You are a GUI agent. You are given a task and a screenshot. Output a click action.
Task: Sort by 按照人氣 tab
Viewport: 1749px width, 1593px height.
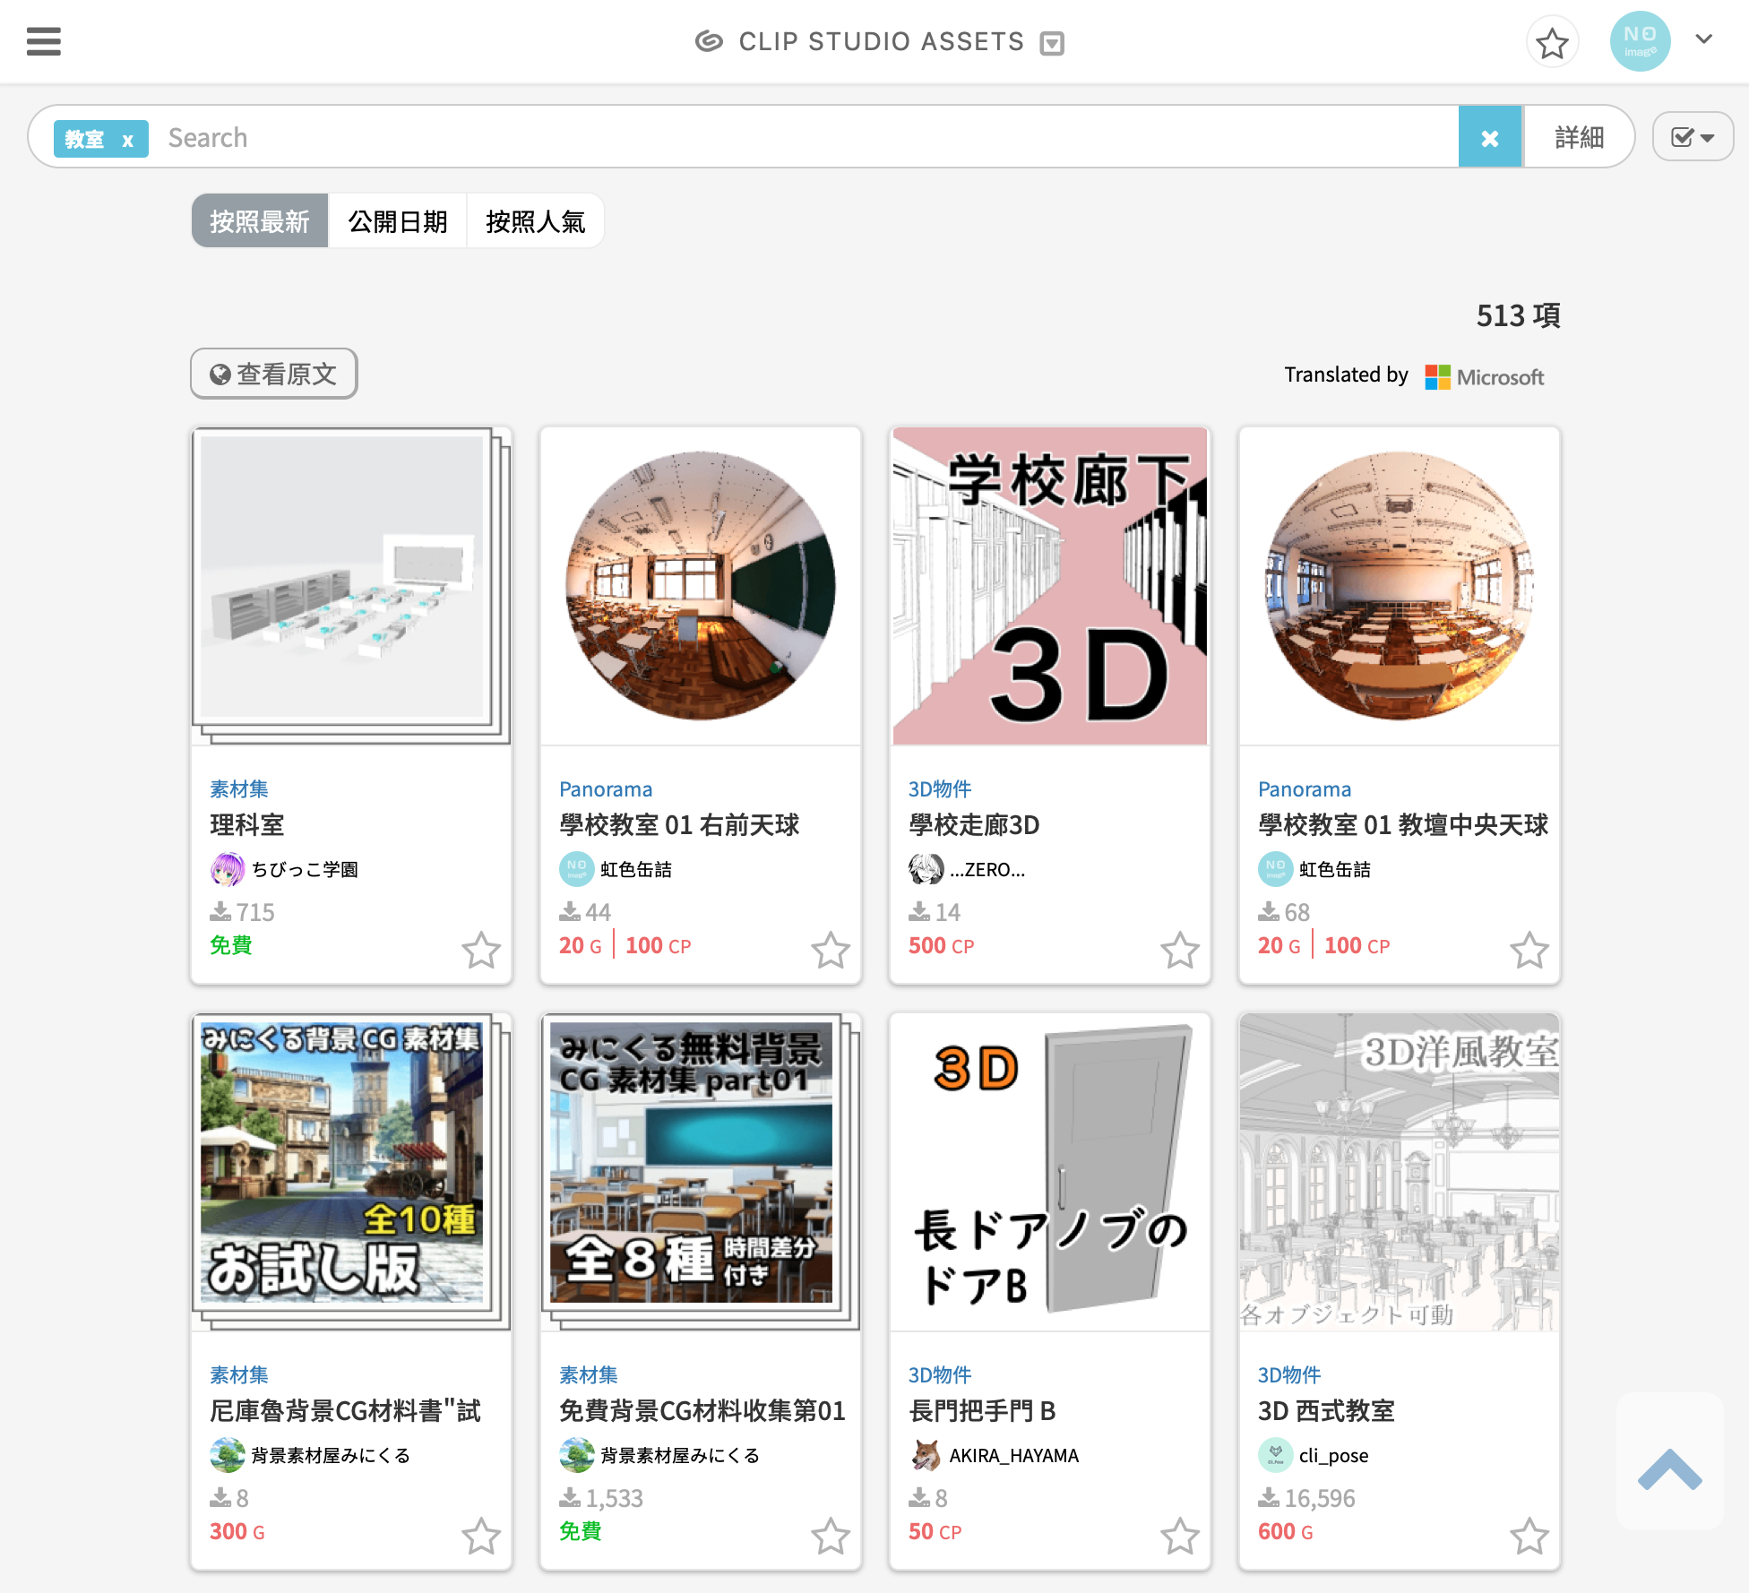(535, 221)
